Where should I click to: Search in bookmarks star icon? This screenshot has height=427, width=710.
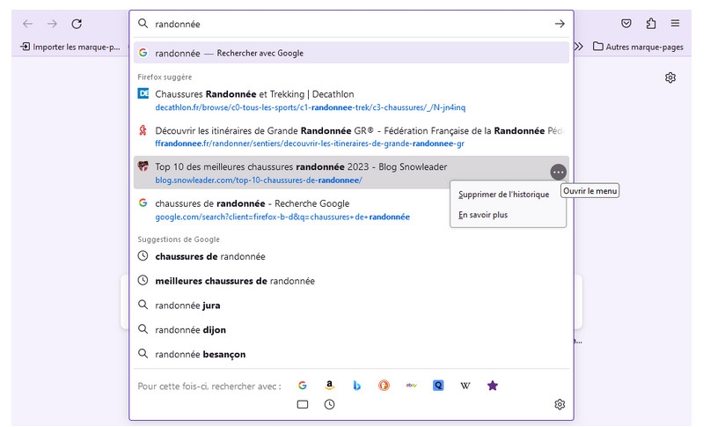(x=492, y=386)
